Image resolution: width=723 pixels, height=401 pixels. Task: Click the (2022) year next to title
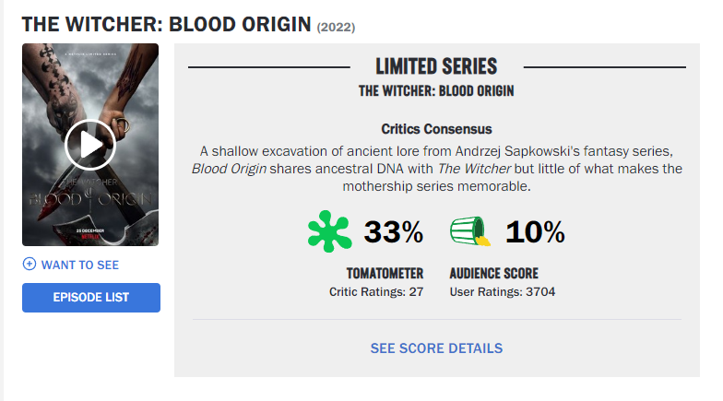(x=336, y=27)
